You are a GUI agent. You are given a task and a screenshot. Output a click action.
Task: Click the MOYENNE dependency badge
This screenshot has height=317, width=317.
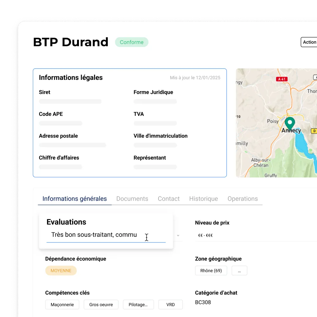(61, 270)
